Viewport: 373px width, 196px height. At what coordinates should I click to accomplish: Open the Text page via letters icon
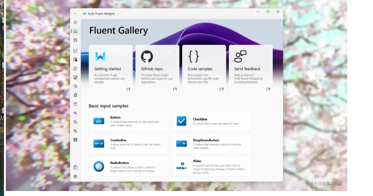(x=75, y=131)
